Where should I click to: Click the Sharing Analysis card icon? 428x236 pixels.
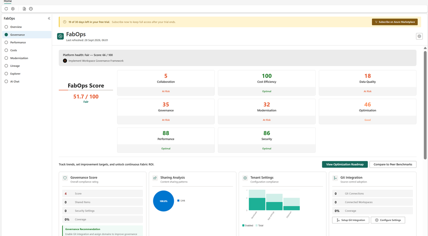pos(155,178)
